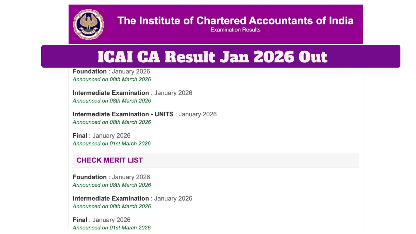
Task: Click the "ICAI CA Result Jan 2026 Out" banner
Action: (213, 57)
